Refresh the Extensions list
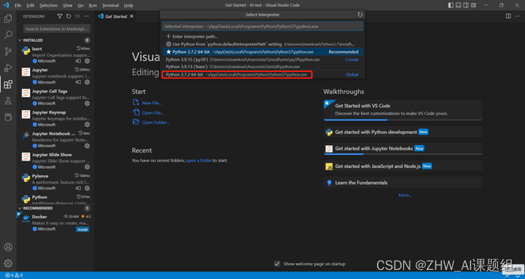Image resolution: width=525 pixels, height=279 pixels. [69, 17]
